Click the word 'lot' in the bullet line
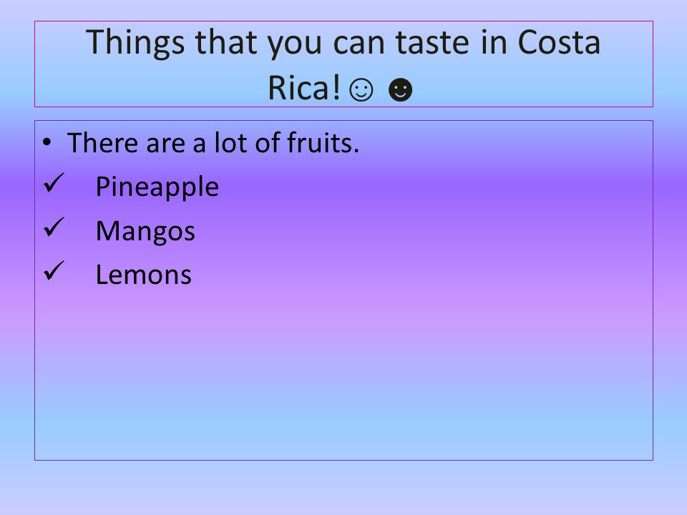 [x=230, y=143]
